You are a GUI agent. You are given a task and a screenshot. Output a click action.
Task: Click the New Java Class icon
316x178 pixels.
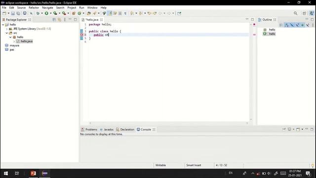[x=79, y=13]
